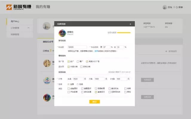The width and height of the screenshot is (191, 119).
Task: Click the 信息完整度 progress bar
Action: (124, 33)
